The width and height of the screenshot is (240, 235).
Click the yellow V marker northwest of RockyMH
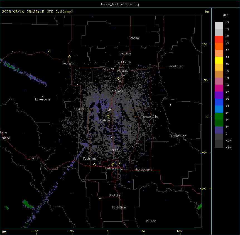pos(49,51)
